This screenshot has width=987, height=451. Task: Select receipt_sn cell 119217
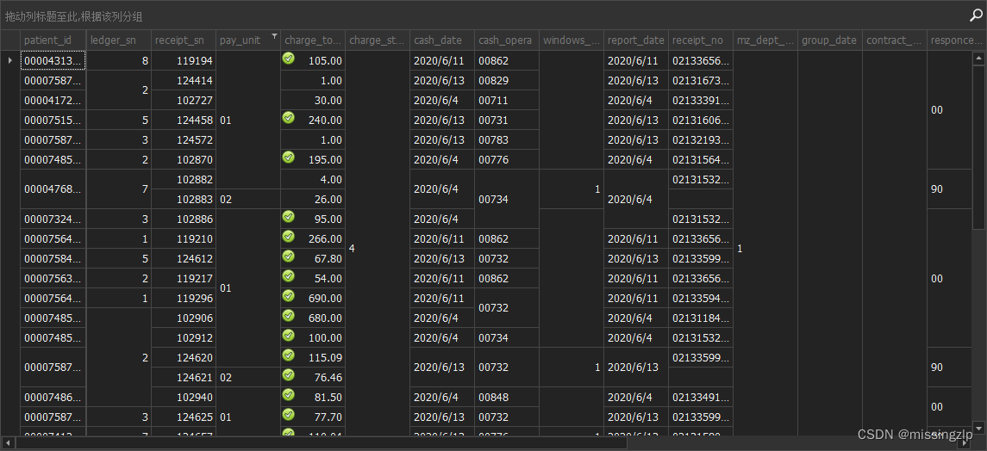(183, 278)
